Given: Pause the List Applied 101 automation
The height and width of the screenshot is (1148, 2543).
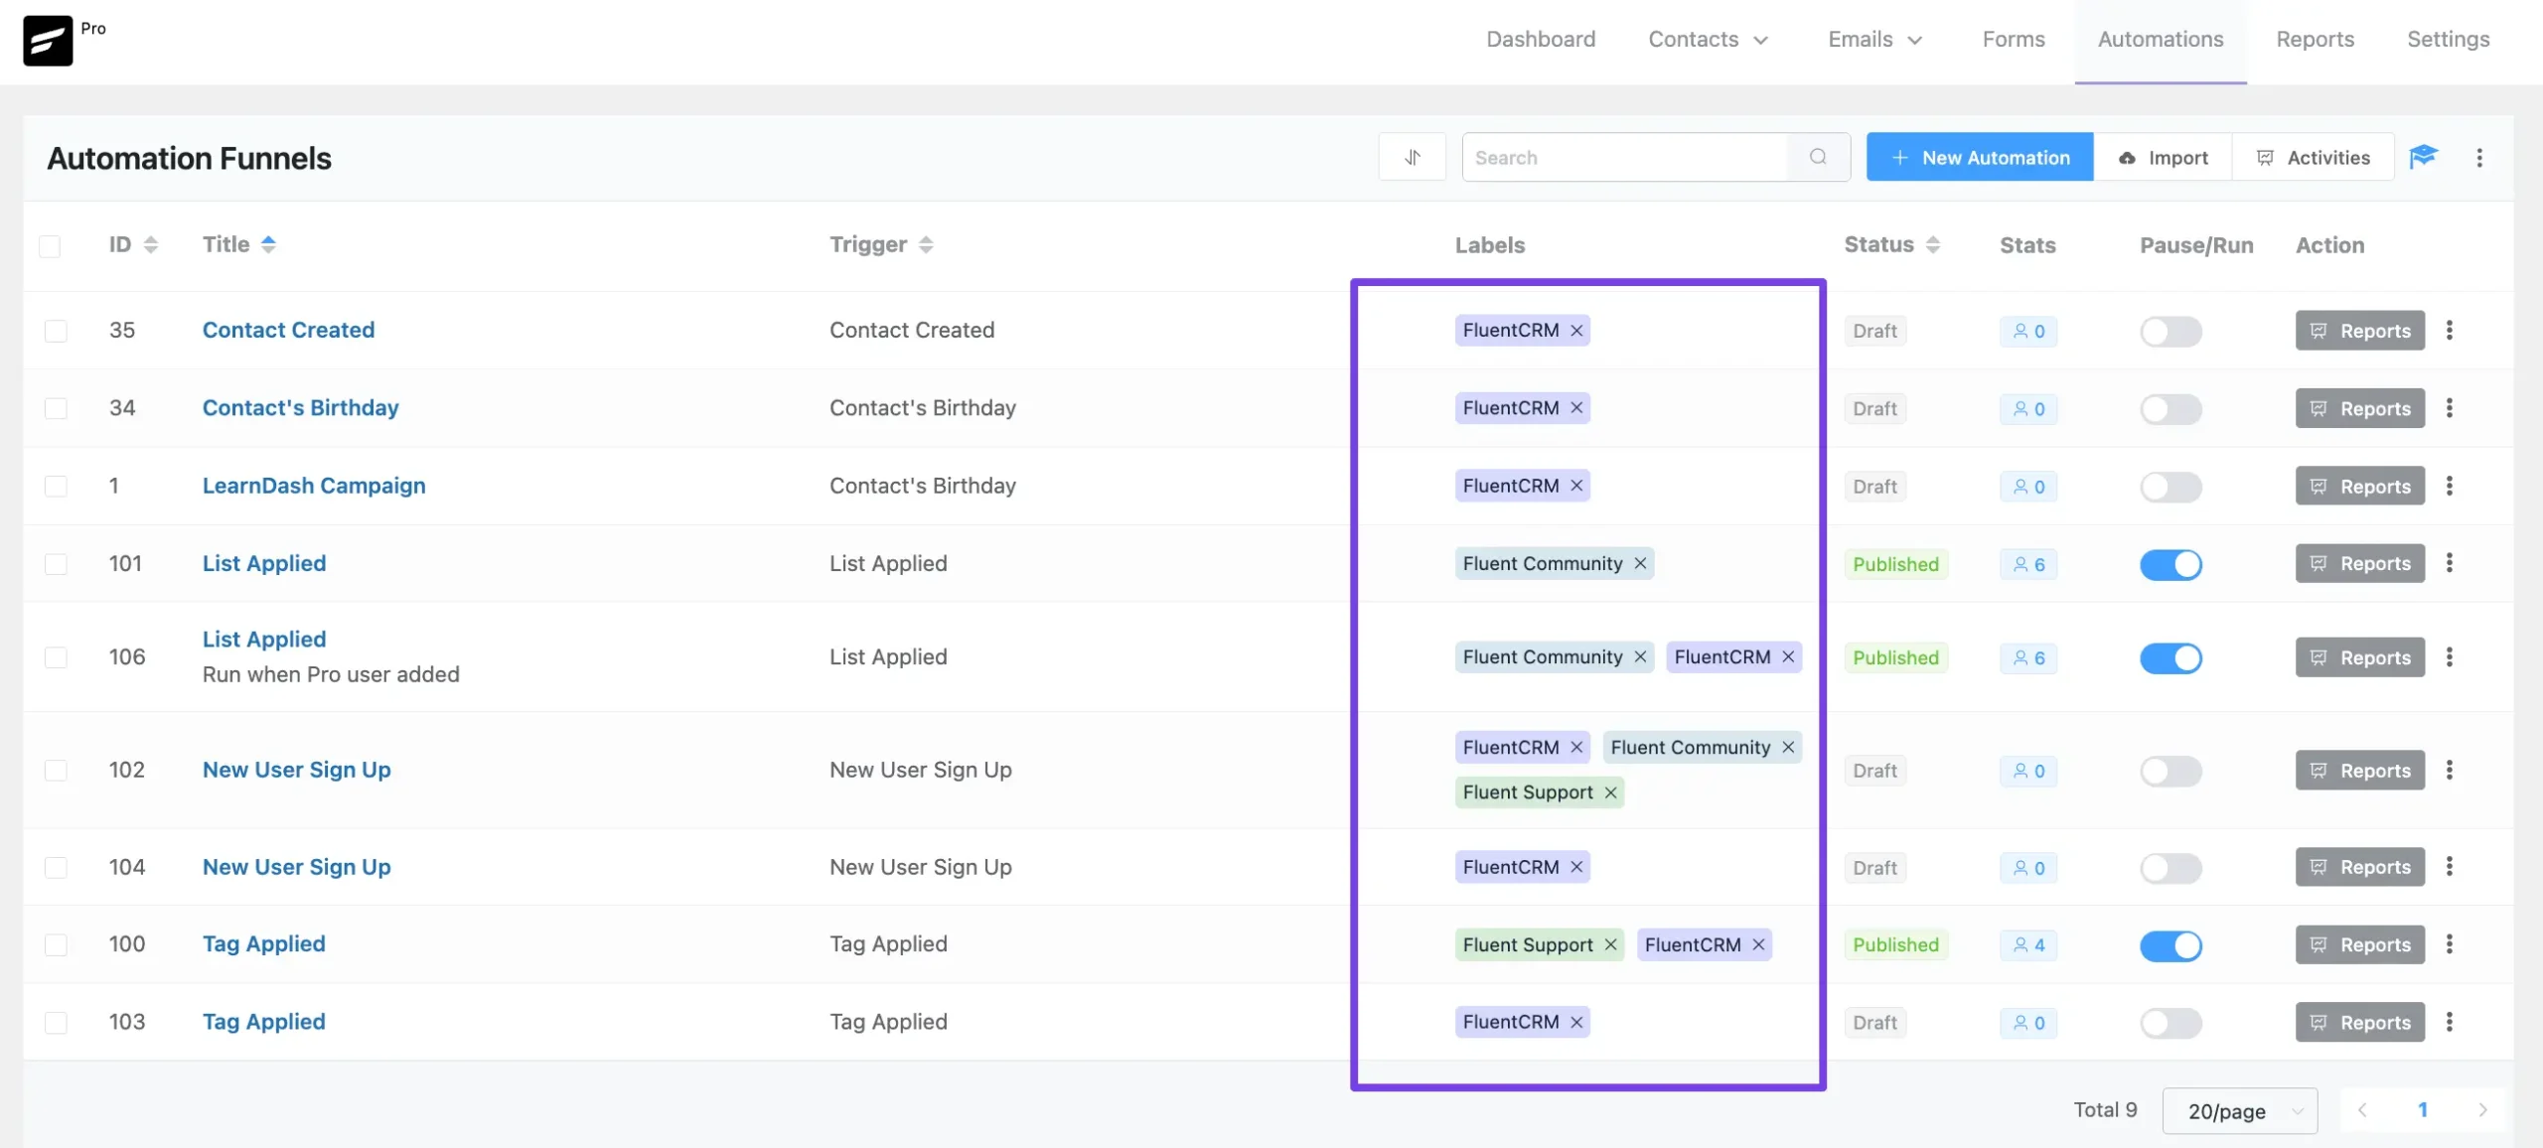Looking at the screenshot, I should point(2170,564).
